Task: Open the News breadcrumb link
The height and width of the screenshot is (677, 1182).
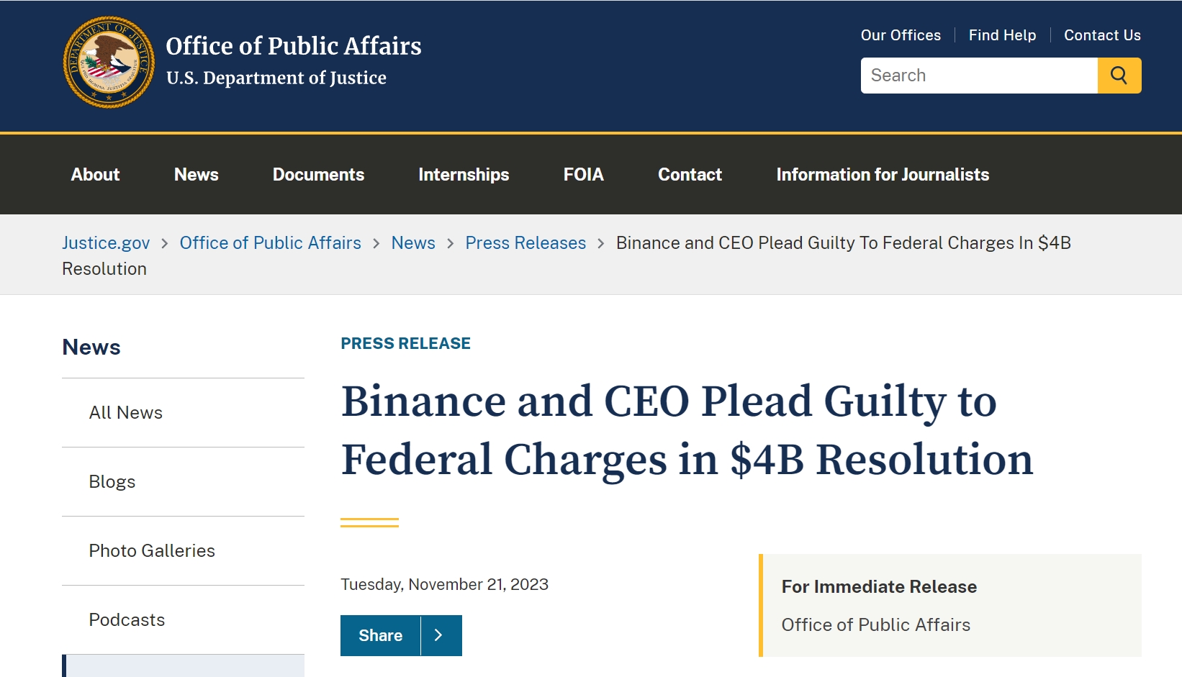Action: pos(413,243)
